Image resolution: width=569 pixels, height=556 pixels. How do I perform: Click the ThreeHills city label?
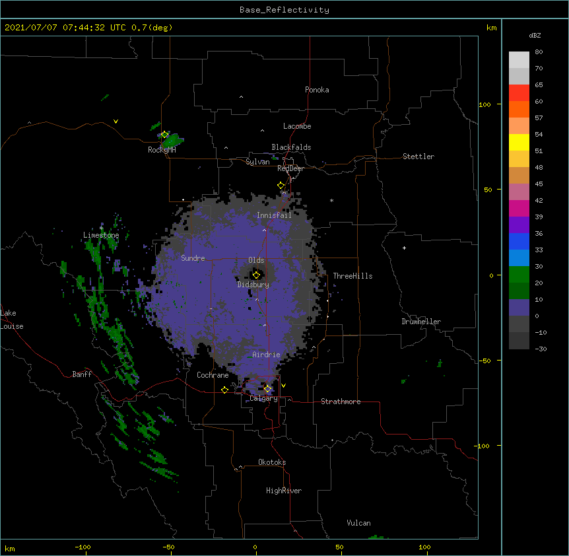[x=352, y=276]
